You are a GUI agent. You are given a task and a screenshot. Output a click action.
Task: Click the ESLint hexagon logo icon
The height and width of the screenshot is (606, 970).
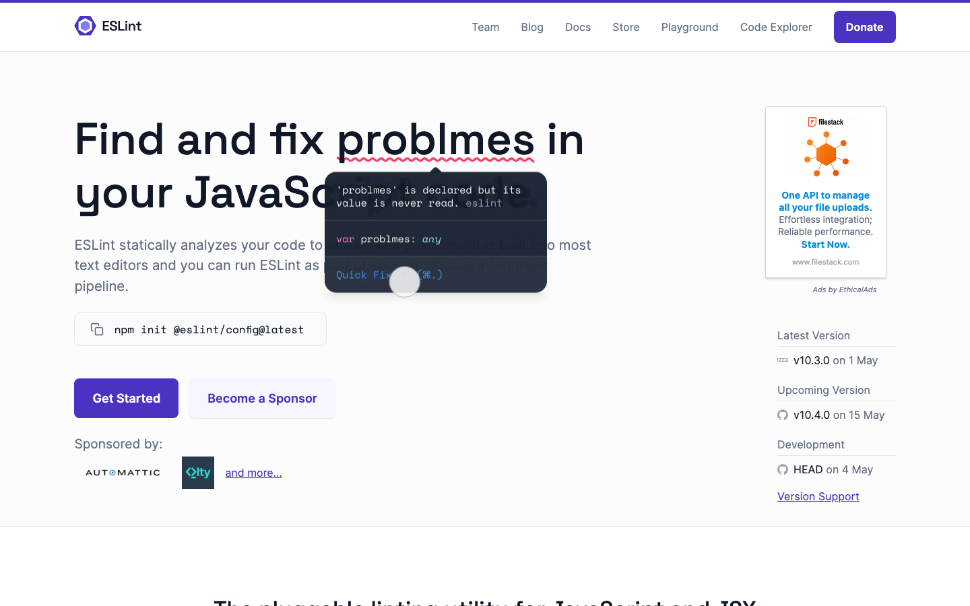[85, 26]
